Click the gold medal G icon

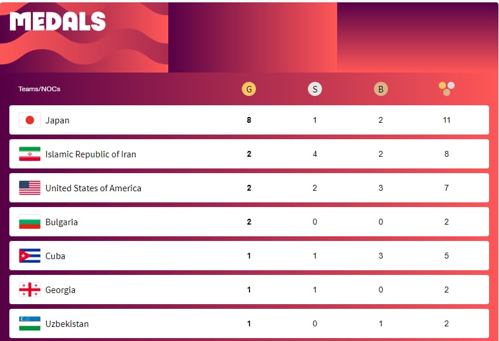249,89
